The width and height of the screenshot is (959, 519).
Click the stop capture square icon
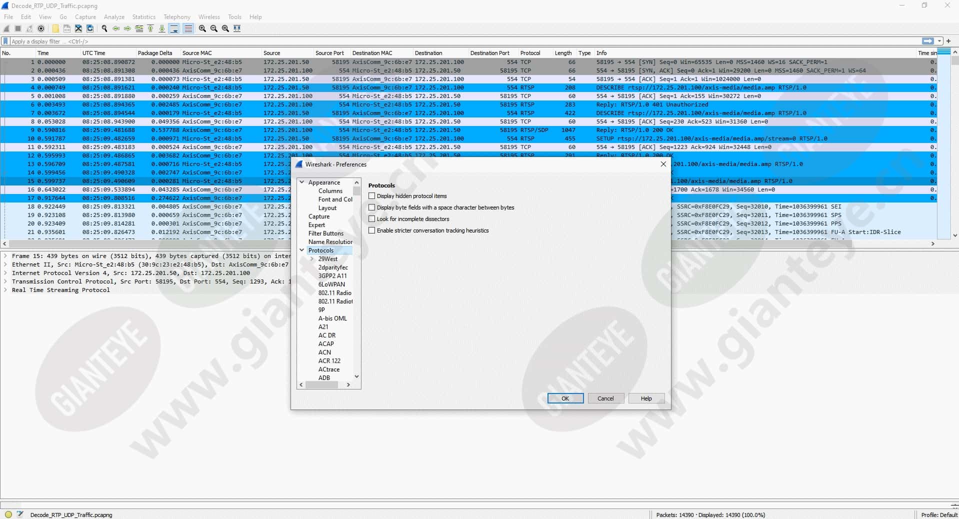pos(18,28)
